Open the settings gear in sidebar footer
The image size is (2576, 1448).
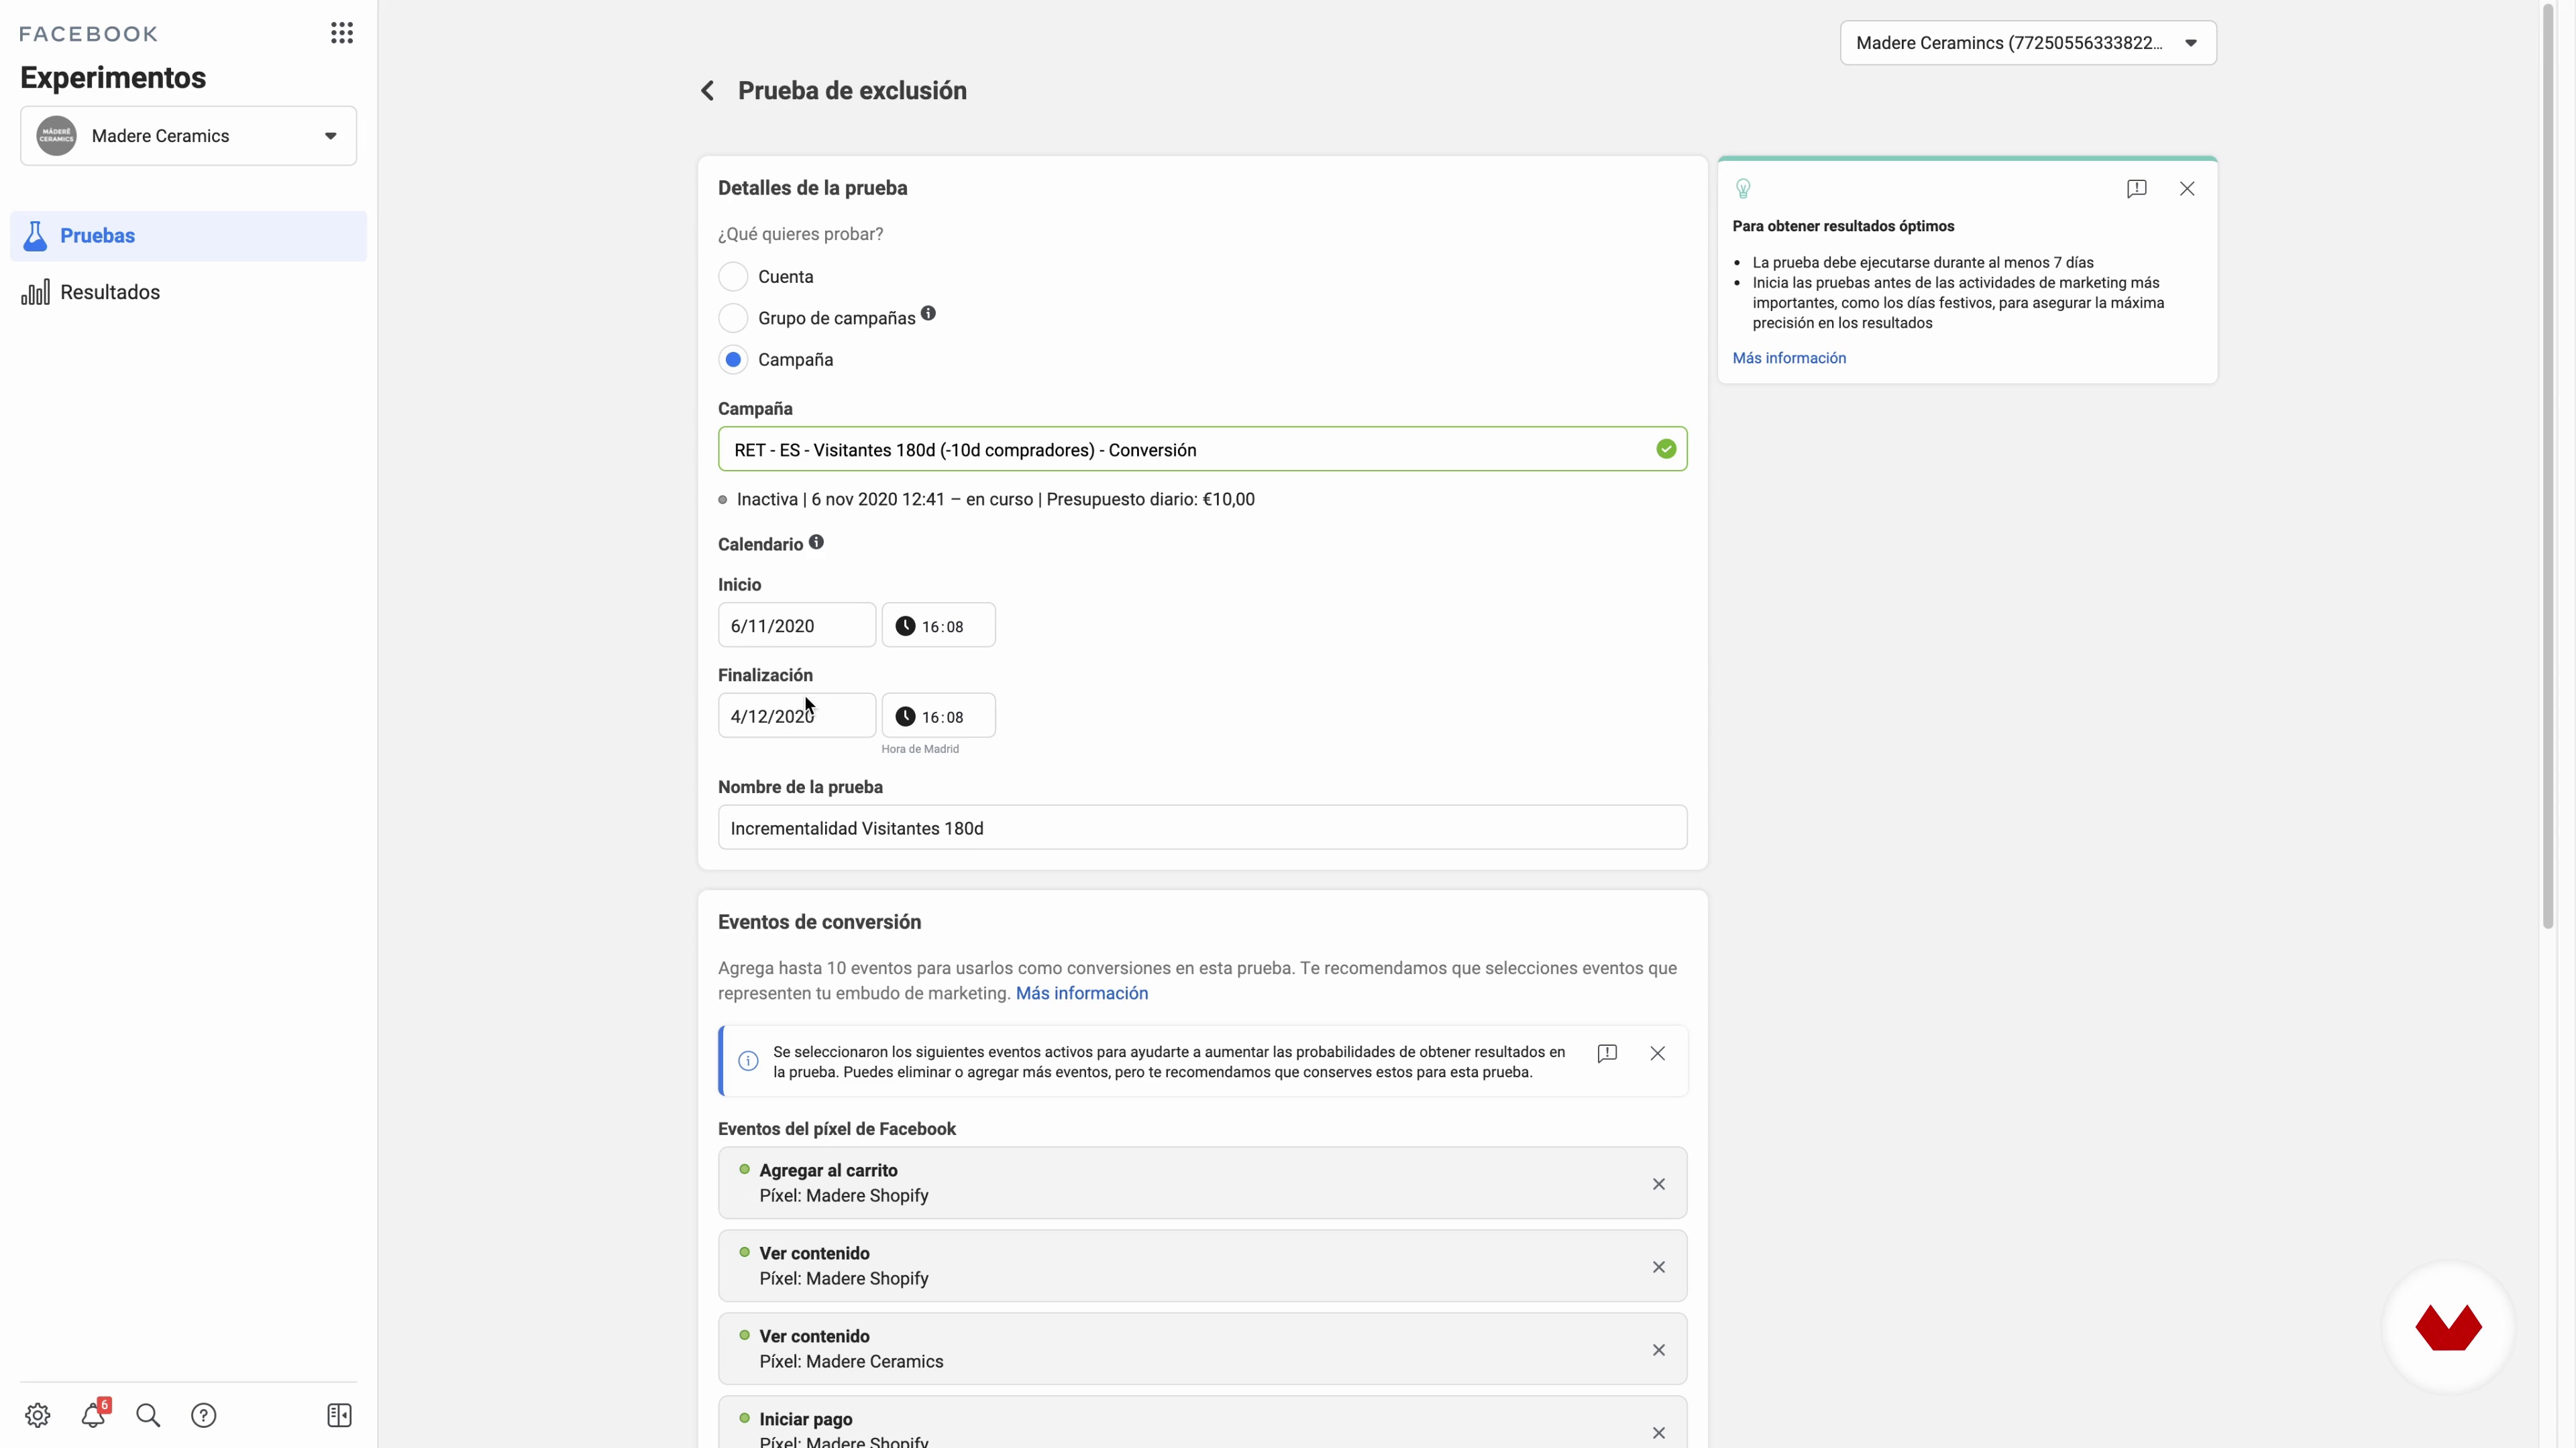click(x=38, y=1415)
